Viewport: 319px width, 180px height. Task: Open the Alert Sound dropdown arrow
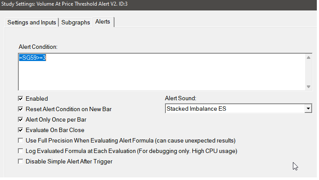(308, 109)
